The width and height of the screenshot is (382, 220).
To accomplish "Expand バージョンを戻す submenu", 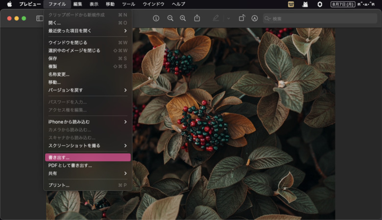I will pyautogui.click(x=88, y=90).
